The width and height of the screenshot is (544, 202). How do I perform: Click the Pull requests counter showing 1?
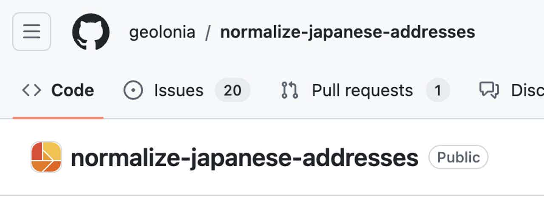438,90
